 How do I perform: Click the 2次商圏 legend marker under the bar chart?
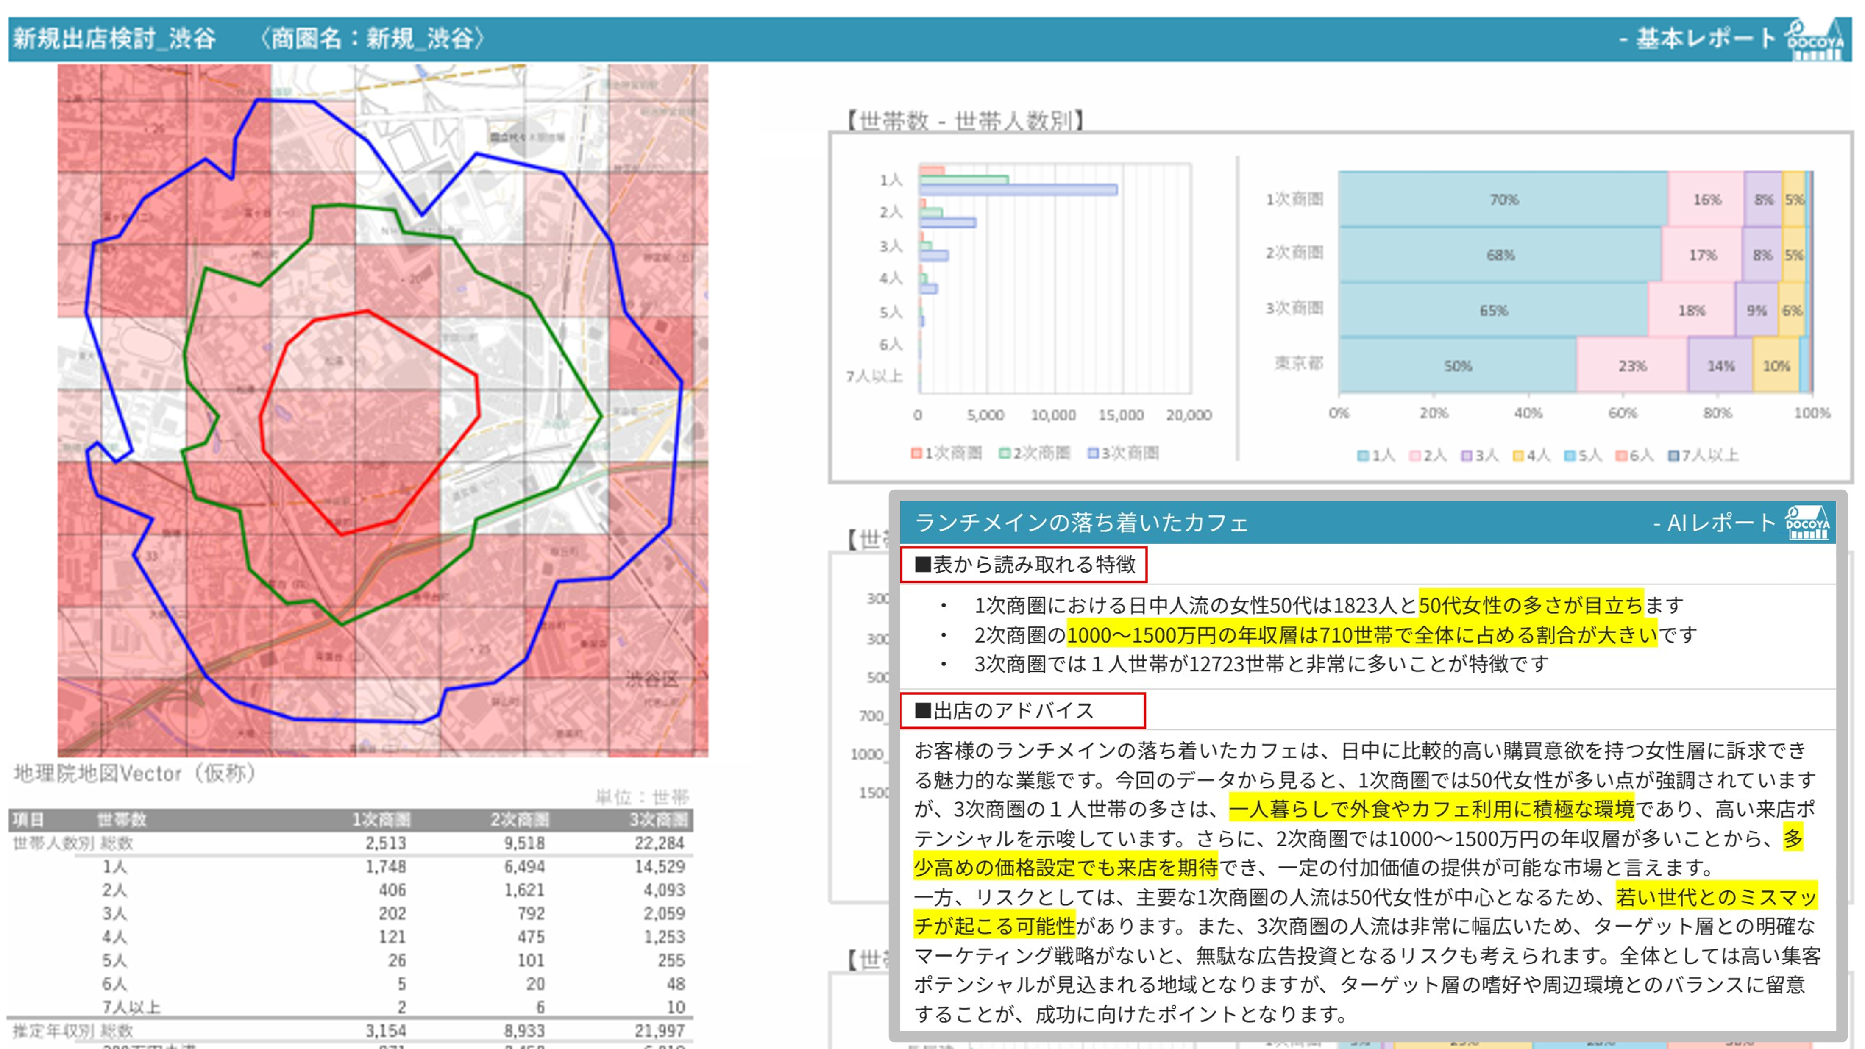coord(1004,453)
